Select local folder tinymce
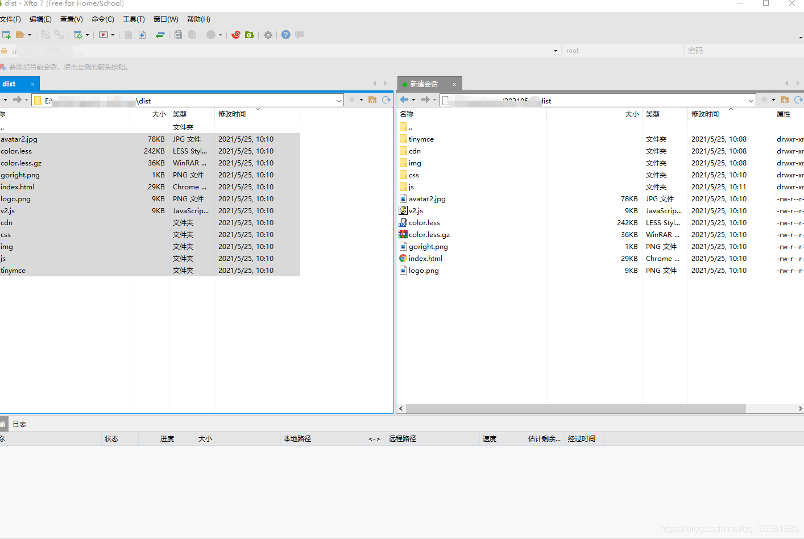The height and width of the screenshot is (539, 804). coord(150,271)
